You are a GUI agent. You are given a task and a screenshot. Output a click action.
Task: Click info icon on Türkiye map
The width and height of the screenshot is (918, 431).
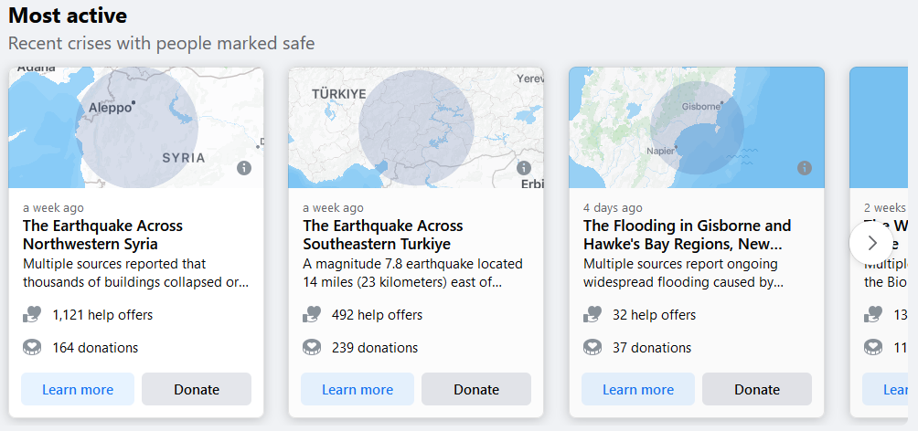pyautogui.click(x=524, y=168)
